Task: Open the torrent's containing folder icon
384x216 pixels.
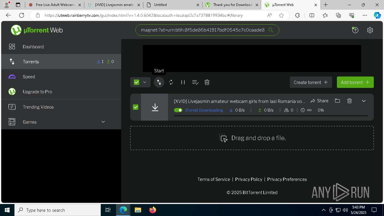Action: pos(337,101)
